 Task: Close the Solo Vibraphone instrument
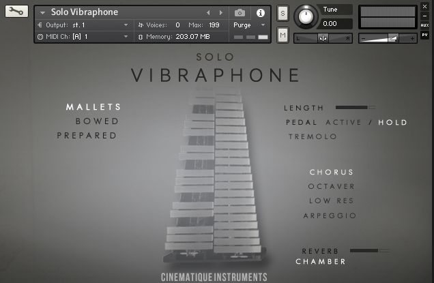(424, 6)
